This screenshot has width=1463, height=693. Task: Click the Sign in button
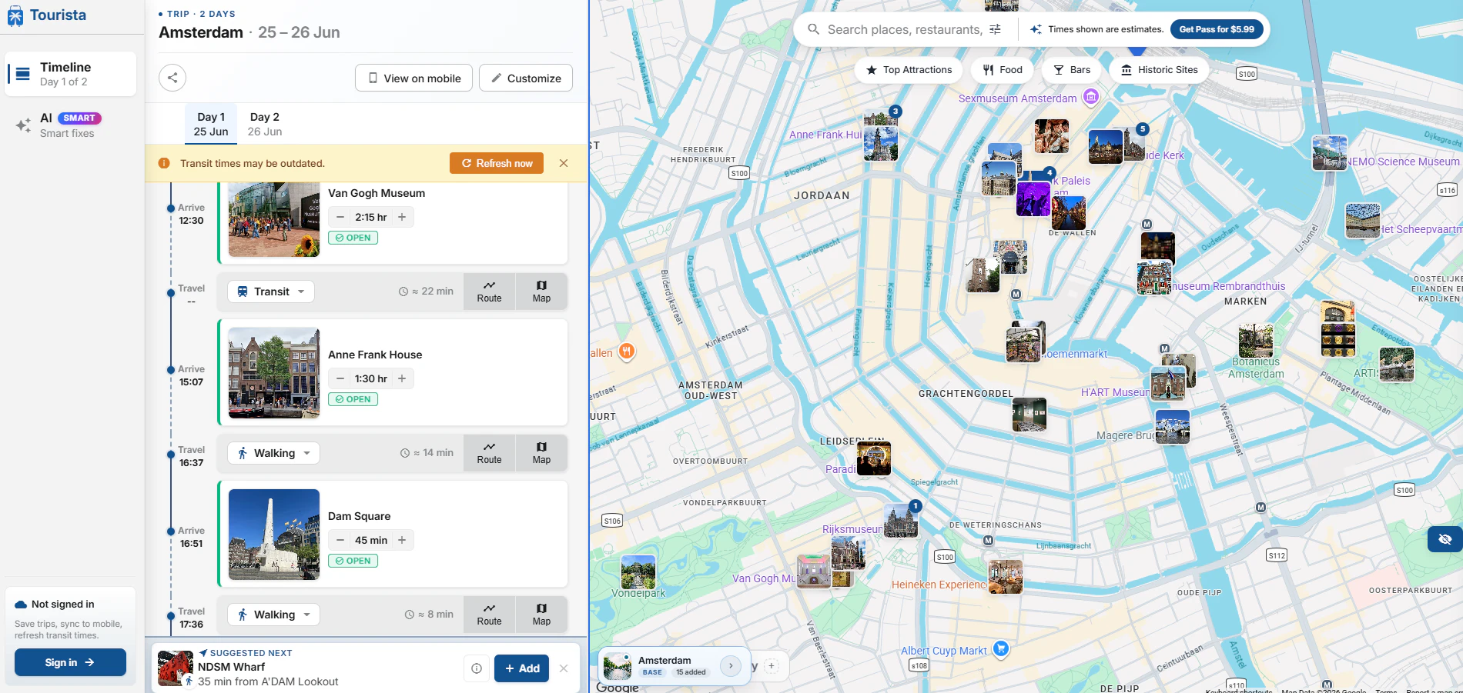tap(70, 662)
